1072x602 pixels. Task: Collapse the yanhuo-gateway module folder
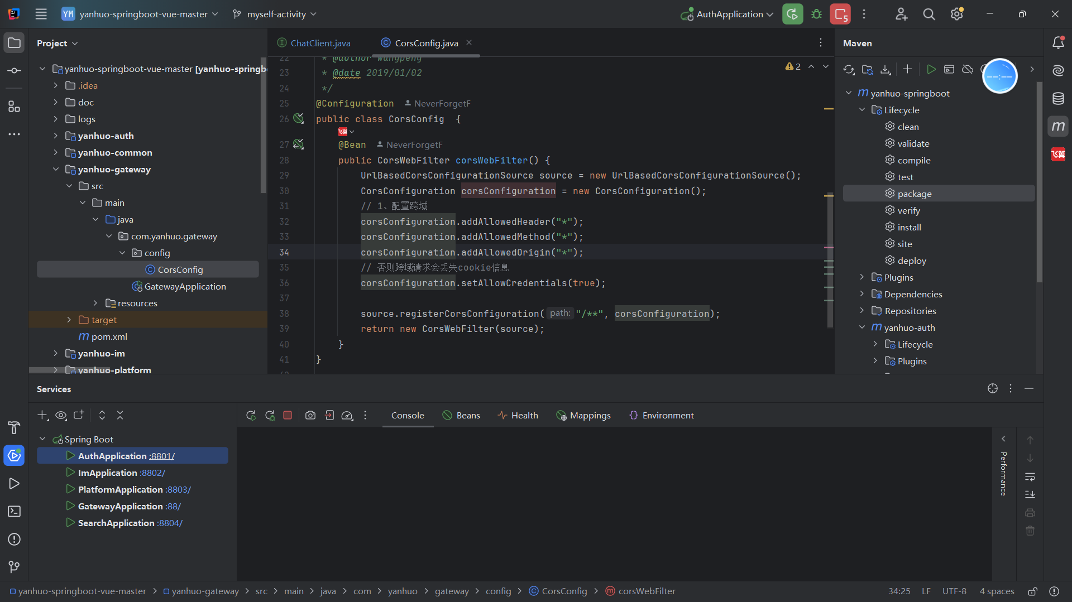click(55, 169)
